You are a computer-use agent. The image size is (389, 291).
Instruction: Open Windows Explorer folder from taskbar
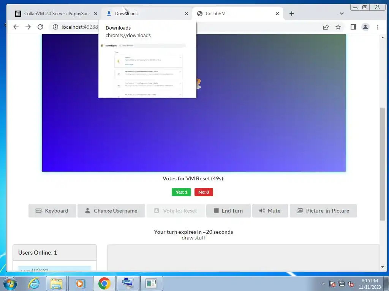coord(56,283)
